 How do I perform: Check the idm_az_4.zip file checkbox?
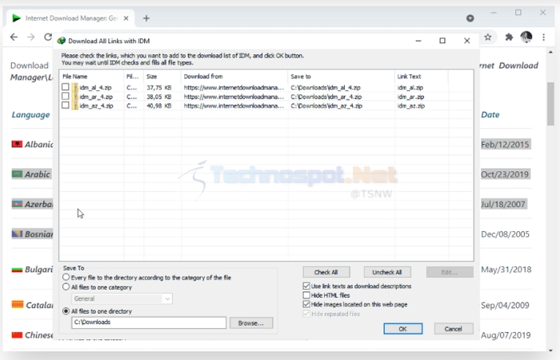[x=65, y=105]
